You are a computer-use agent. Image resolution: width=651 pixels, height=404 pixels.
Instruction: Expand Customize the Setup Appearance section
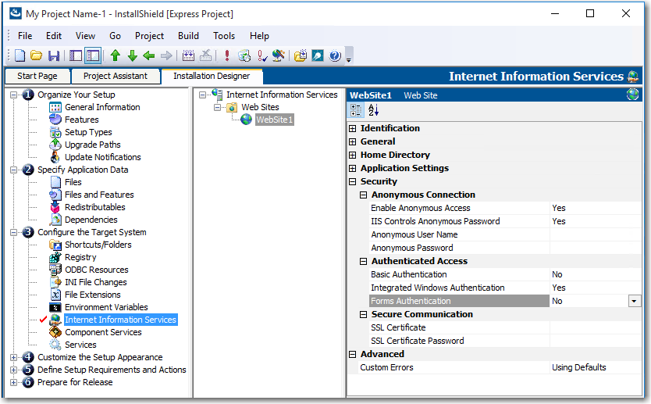coord(14,358)
